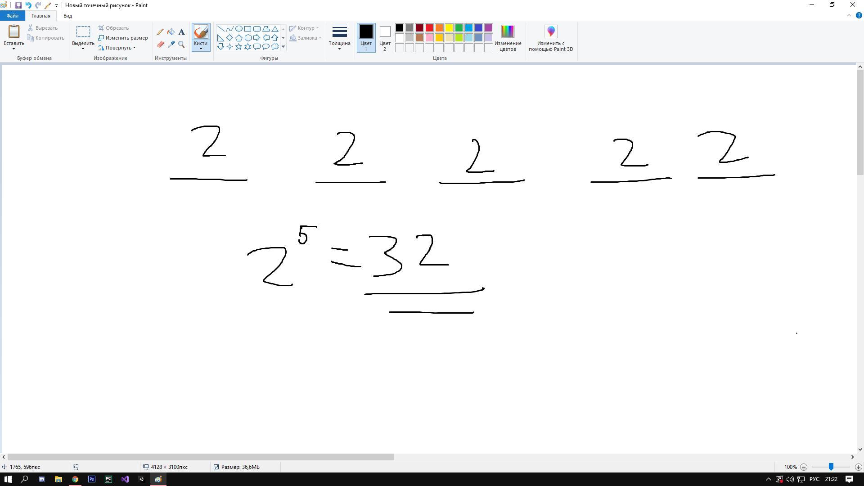Select the Fill with color bucket tool

[x=171, y=32]
